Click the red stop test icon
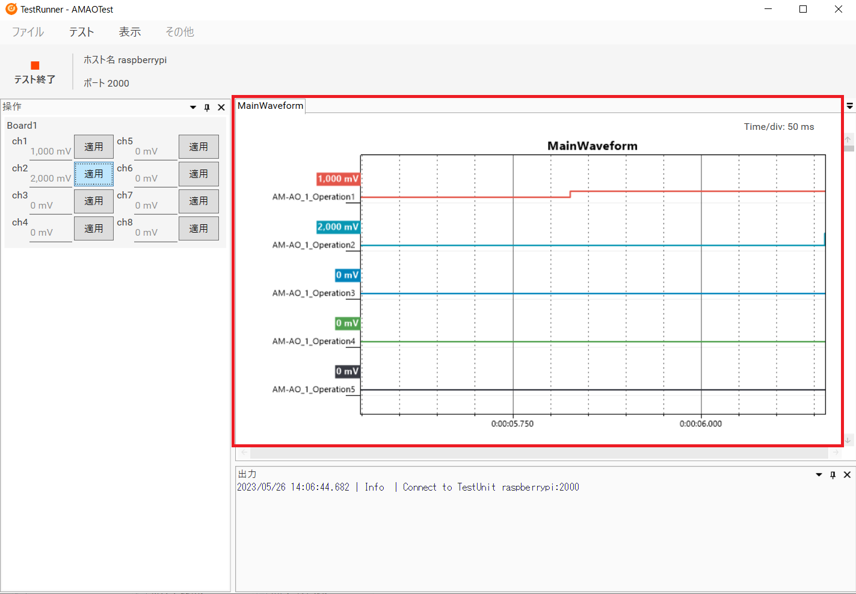The width and height of the screenshot is (856, 594). pyautogui.click(x=35, y=66)
